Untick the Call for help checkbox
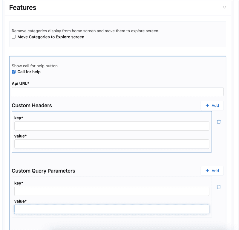 tap(14, 72)
